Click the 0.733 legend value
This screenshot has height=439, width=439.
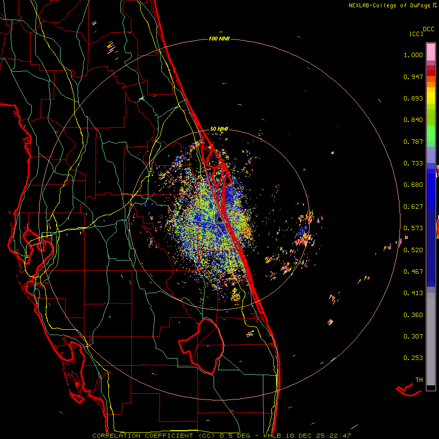[413, 163]
